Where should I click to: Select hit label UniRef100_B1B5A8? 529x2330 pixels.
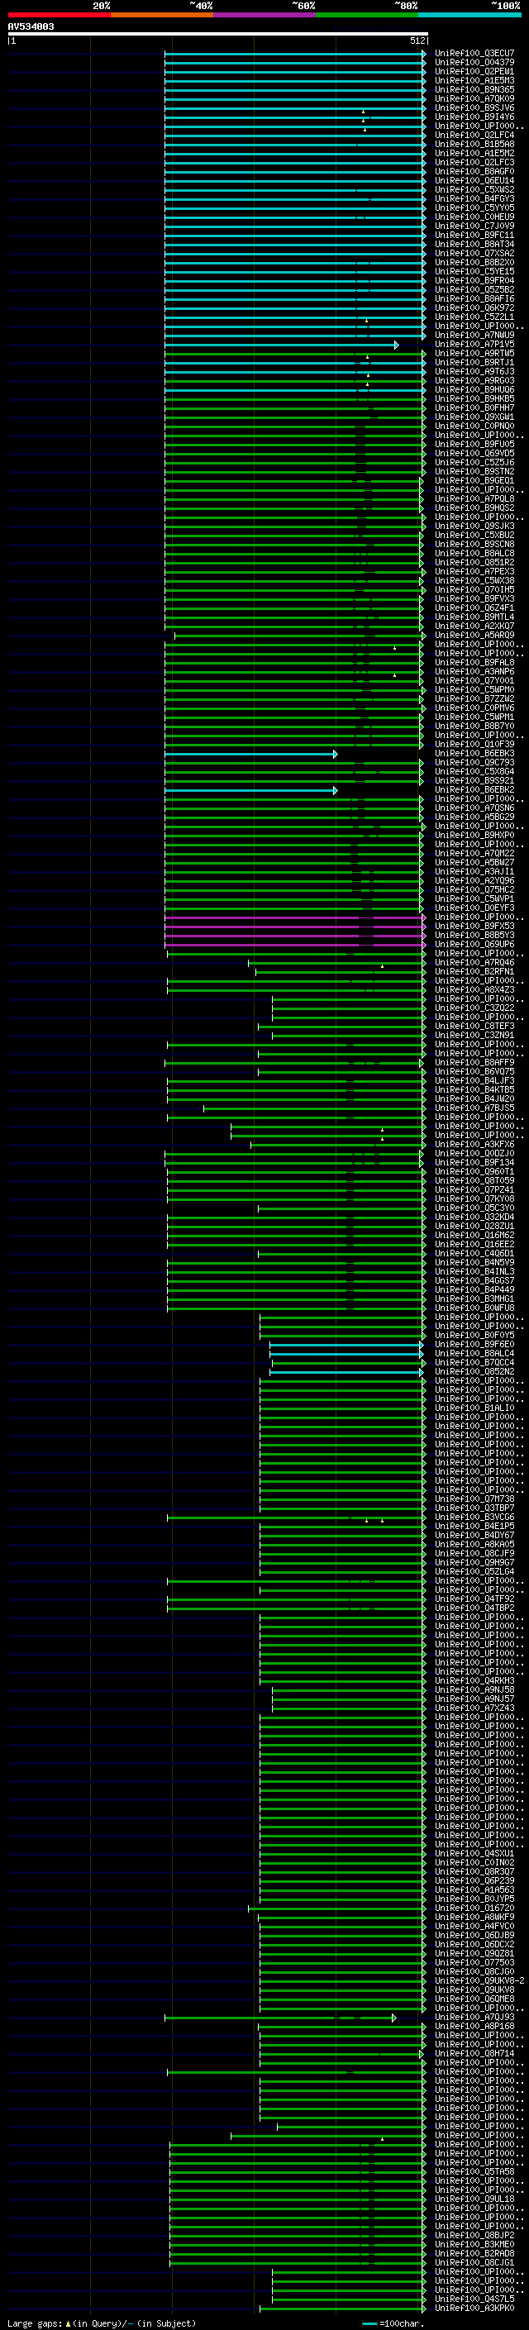click(x=474, y=144)
